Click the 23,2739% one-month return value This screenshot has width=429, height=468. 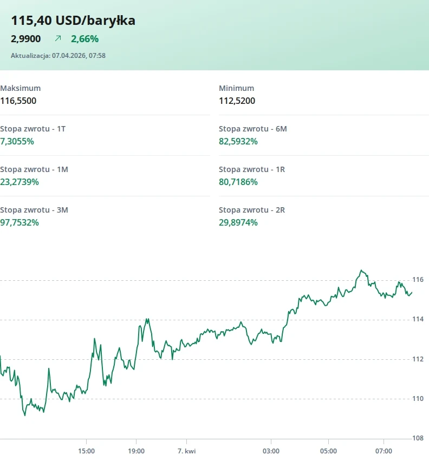coord(19,182)
